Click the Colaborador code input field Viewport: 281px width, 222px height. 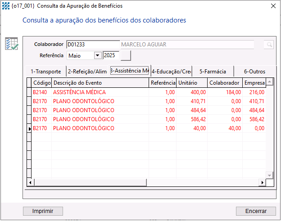click(x=93, y=45)
